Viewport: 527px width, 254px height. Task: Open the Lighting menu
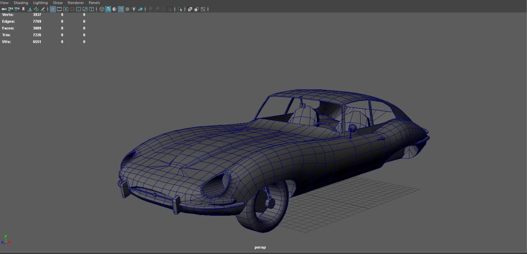pyautogui.click(x=40, y=3)
